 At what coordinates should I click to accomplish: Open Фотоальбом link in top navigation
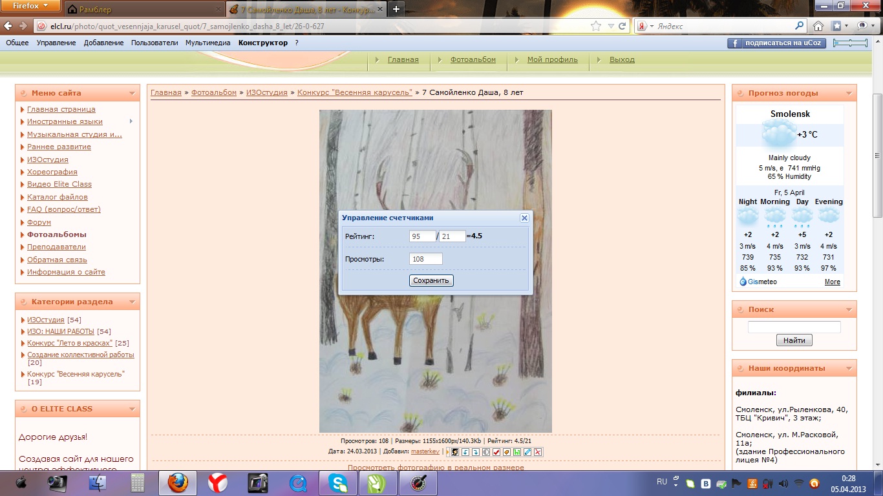[x=473, y=59]
